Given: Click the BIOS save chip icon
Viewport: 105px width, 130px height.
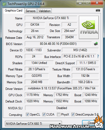Looking at the screenshot, I should tap(96, 44).
